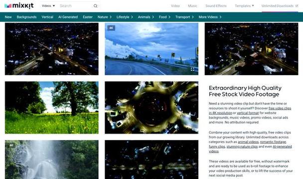Follow the 'animal videos' link

click(248, 142)
